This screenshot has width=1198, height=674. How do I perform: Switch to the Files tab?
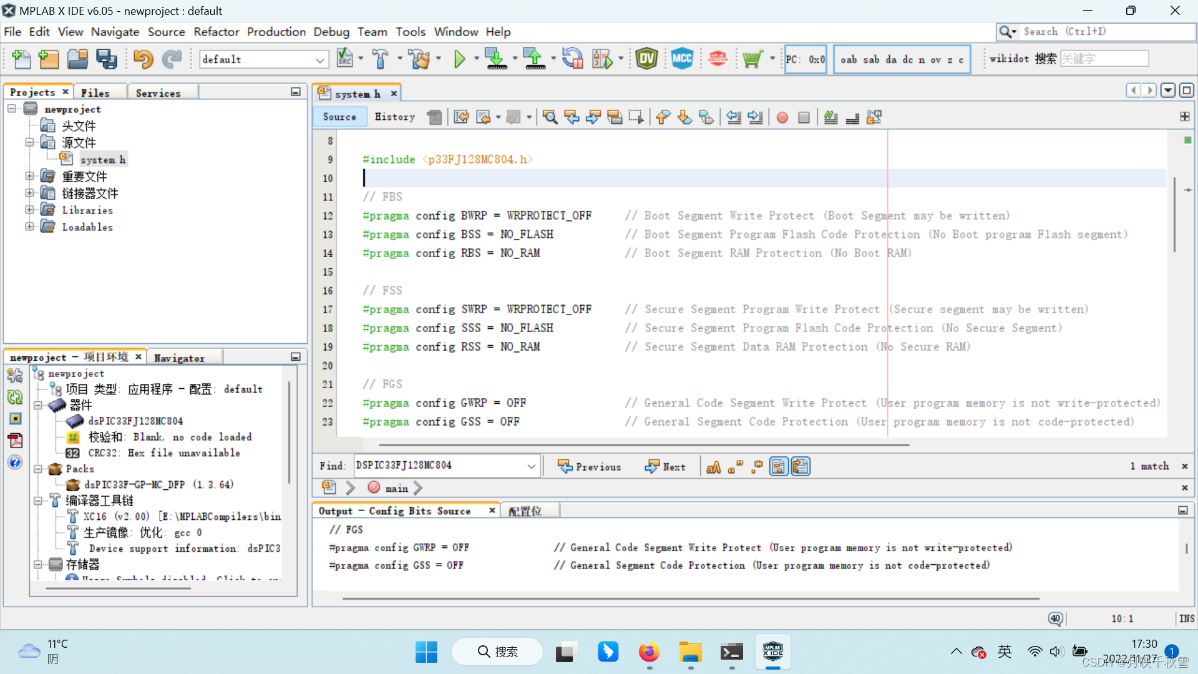click(95, 92)
